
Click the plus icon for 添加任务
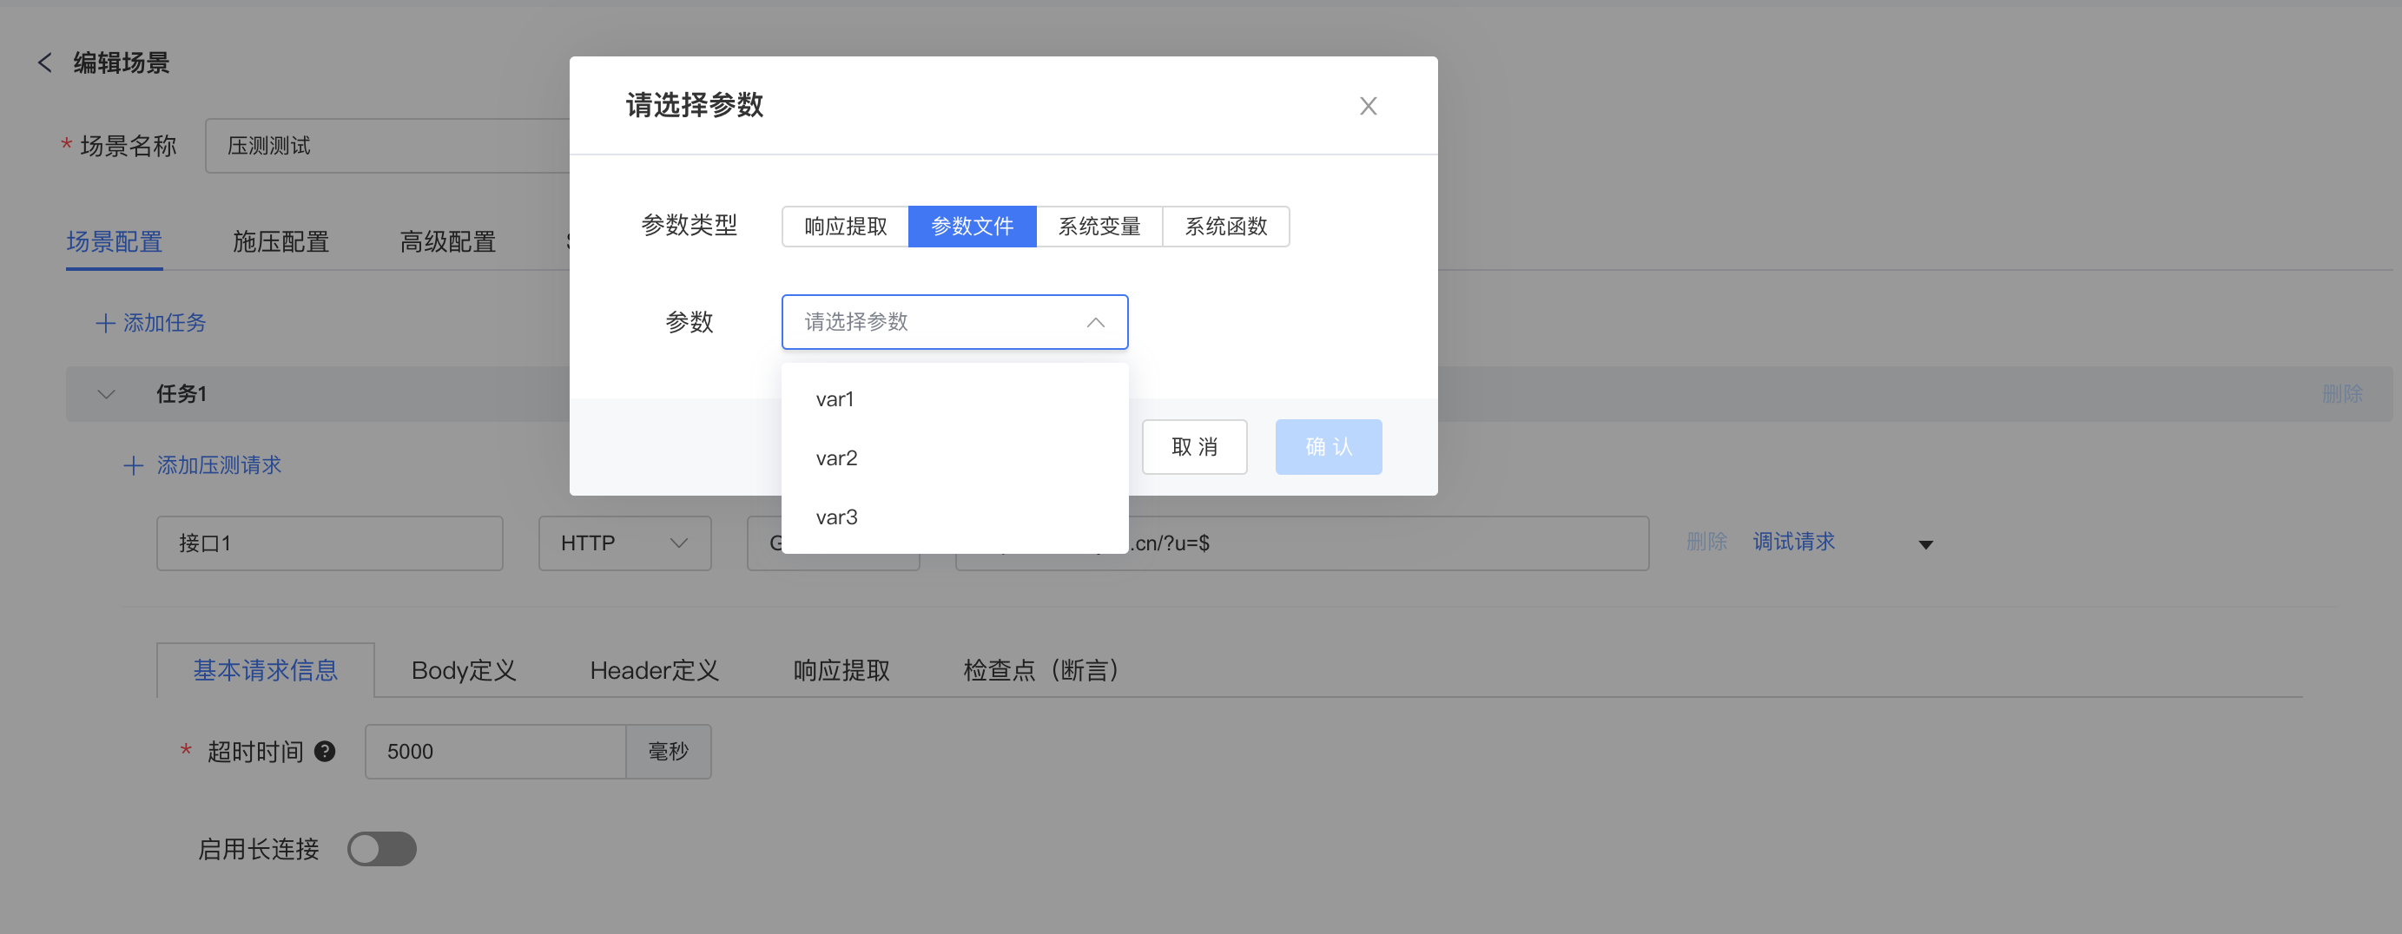pyautogui.click(x=105, y=324)
